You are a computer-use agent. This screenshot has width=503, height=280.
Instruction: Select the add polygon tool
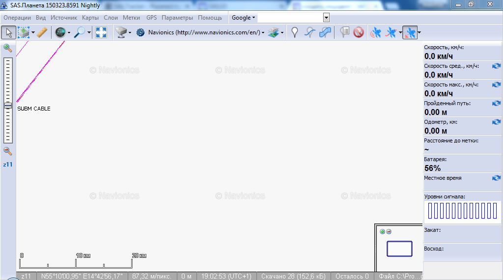point(325,32)
